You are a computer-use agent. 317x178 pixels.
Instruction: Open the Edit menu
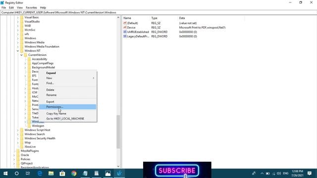coord(11,7)
